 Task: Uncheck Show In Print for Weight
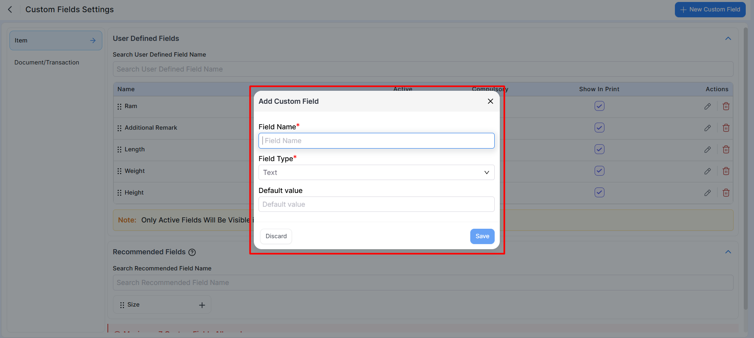(599, 171)
